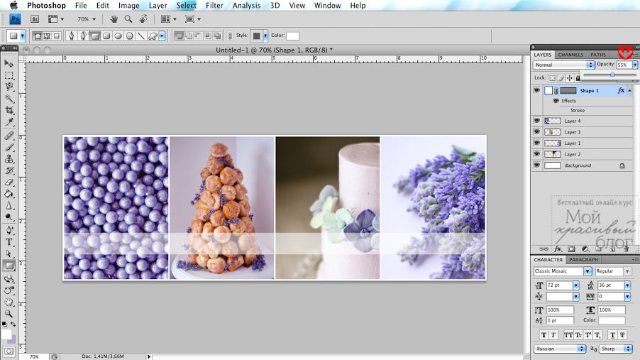Open the Select menu
This screenshot has height=360, width=640.
click(x=186, y=5)
